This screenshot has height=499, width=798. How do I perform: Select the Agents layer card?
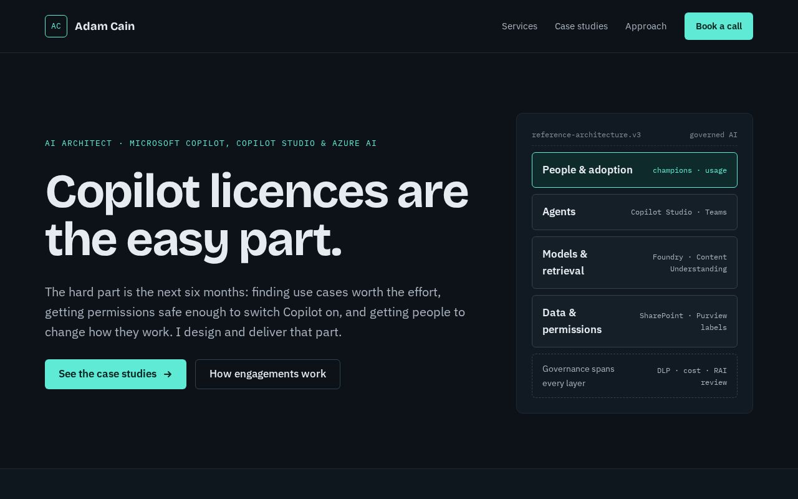635,212
